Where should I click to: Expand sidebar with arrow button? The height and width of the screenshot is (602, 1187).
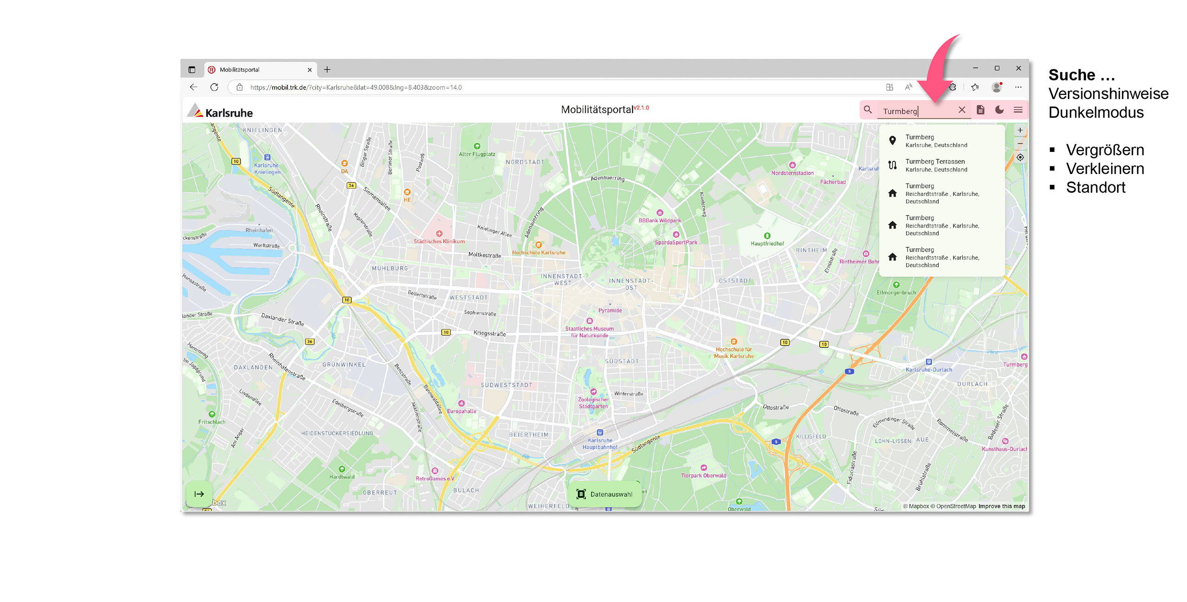199,494
